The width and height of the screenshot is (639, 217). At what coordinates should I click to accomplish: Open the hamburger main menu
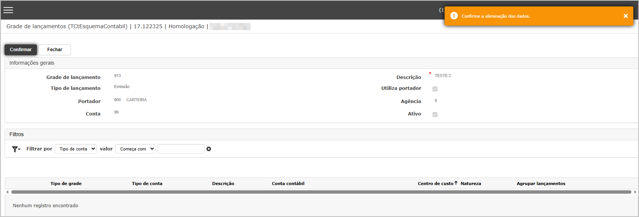[8, 10]
